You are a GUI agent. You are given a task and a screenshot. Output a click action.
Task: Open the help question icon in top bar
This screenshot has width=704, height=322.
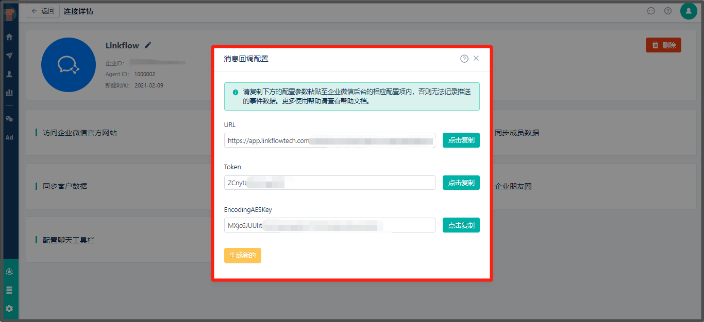tap(668, 11)
